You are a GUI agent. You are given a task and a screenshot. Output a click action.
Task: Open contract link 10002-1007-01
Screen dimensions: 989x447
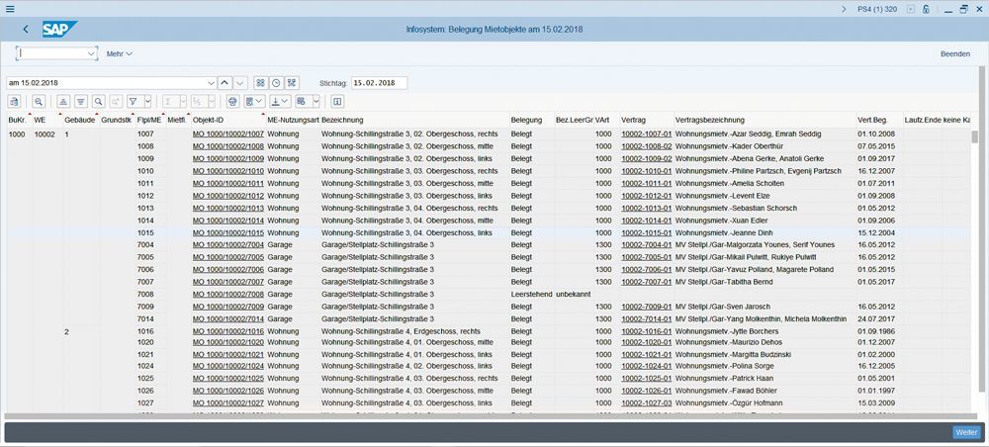646,134
